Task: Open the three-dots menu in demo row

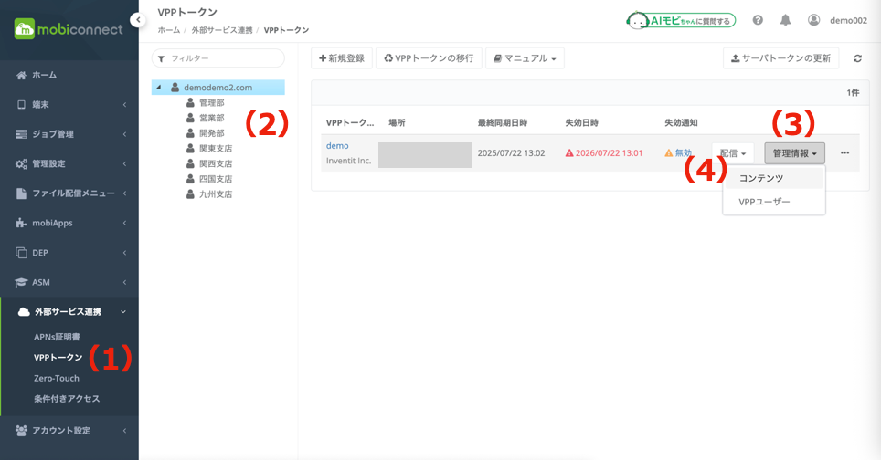Action: 844,152
